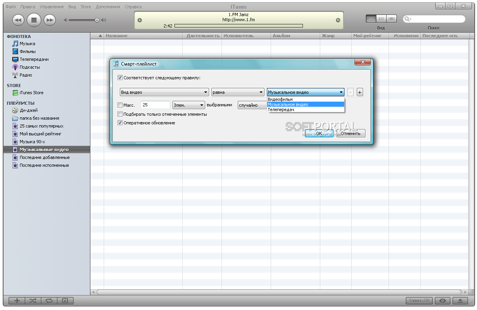The height and width of the screenshot is (310, 477).
Task: Choose highlighted Музыкальное видео option
Action: click(x=306, y=104)
